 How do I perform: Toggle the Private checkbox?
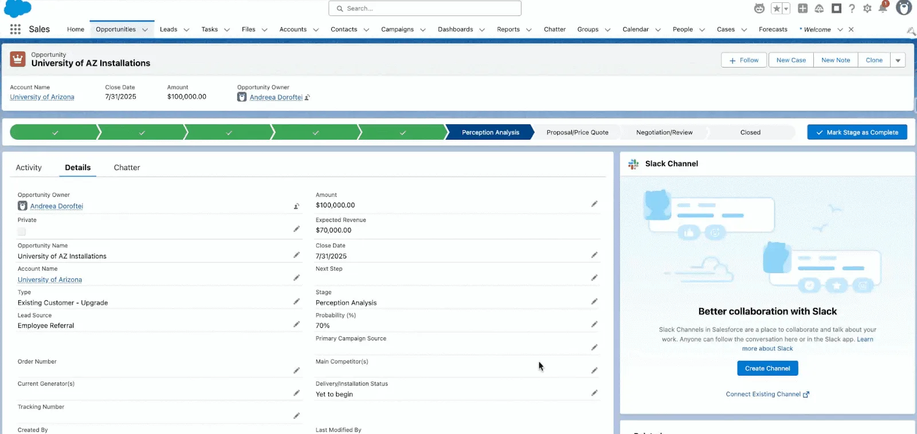coord(22,231)
